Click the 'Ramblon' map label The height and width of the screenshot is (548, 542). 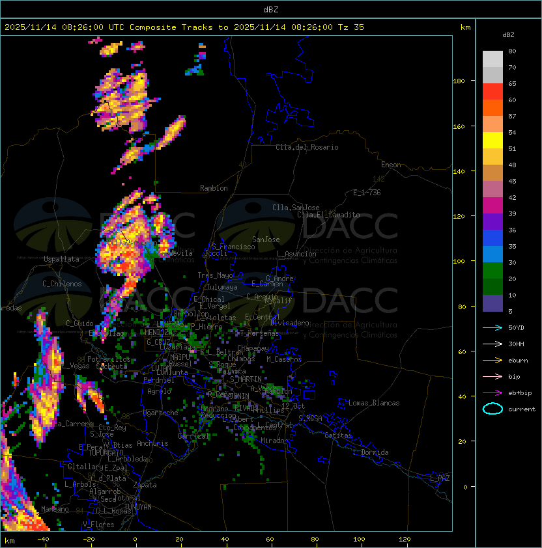coord(214,188)
